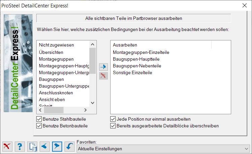The height and width of the screenshot is (154, 252).
Task: Disable Bereits ausgearbeitete Detailblöcke überschreiben
Action: tap(113, 126)
